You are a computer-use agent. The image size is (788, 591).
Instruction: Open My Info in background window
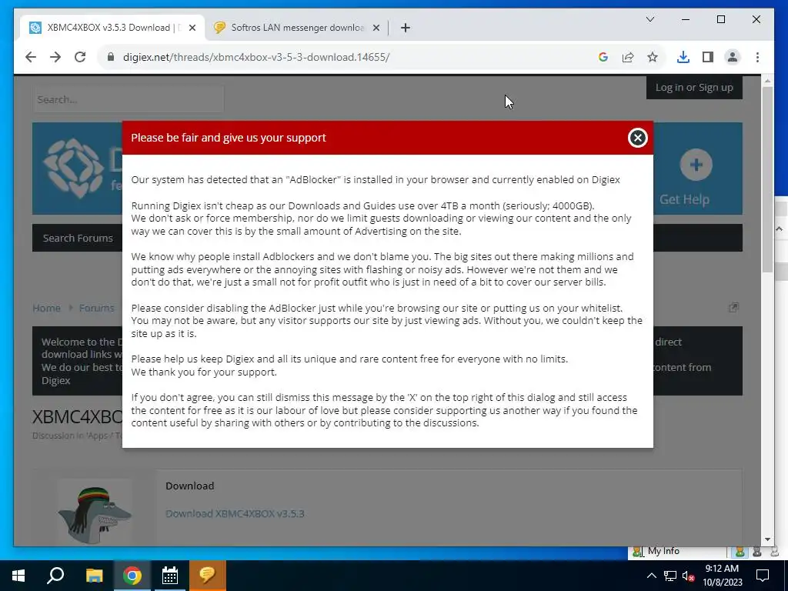point(663,551)
